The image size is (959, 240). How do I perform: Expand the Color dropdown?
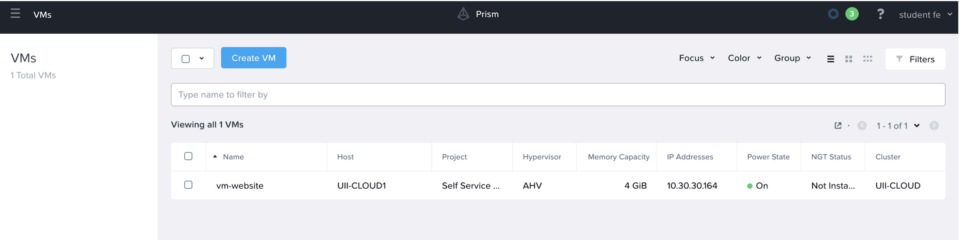click(x=744, y=58)
